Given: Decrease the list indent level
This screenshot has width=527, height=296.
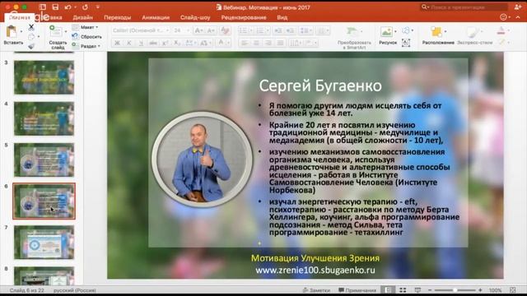Looking at the screenshot, I should point(278,31).
